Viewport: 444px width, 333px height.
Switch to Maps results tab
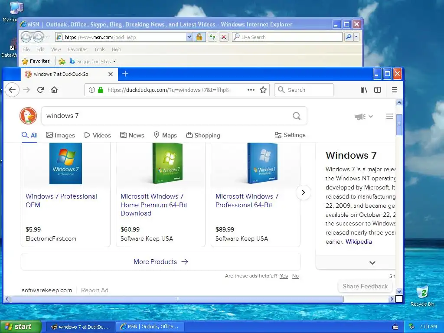(x=165, y=135)
